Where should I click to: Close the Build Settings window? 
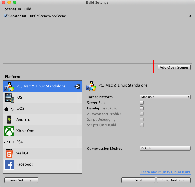tap(3, 2)
